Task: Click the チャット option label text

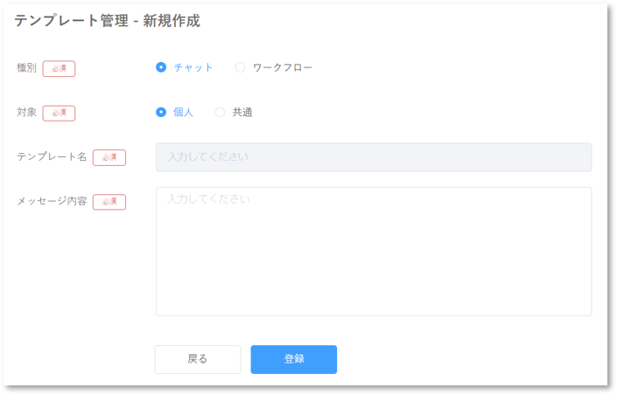Action: 193,67
